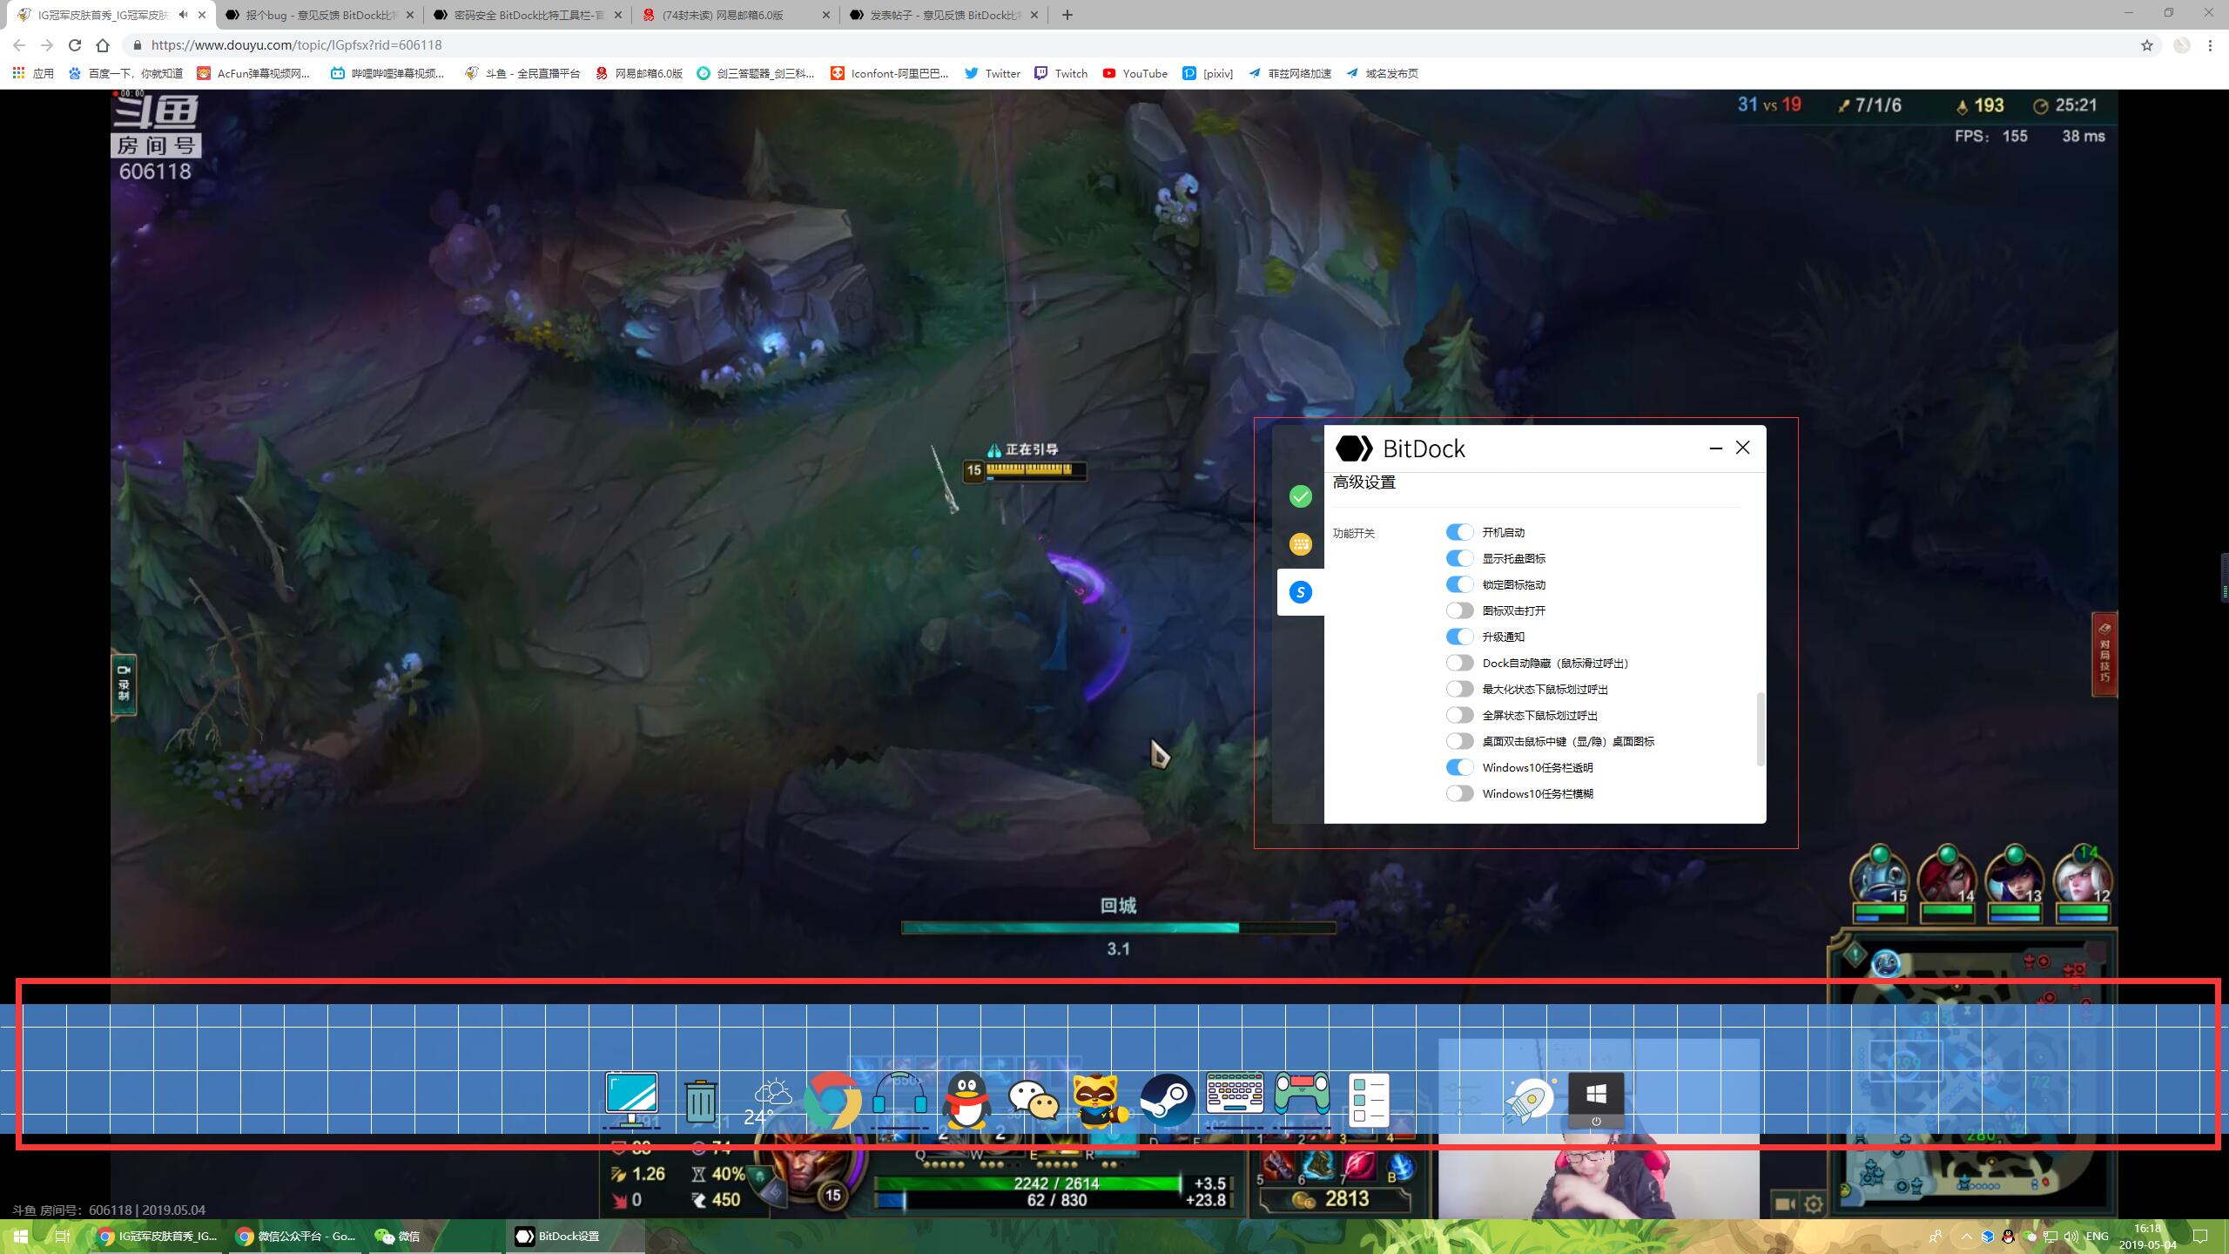This screenshot has width=2229, height=1254.
Task: Launch Chrome from the BitDock dock
Action: coord(832,1101)
